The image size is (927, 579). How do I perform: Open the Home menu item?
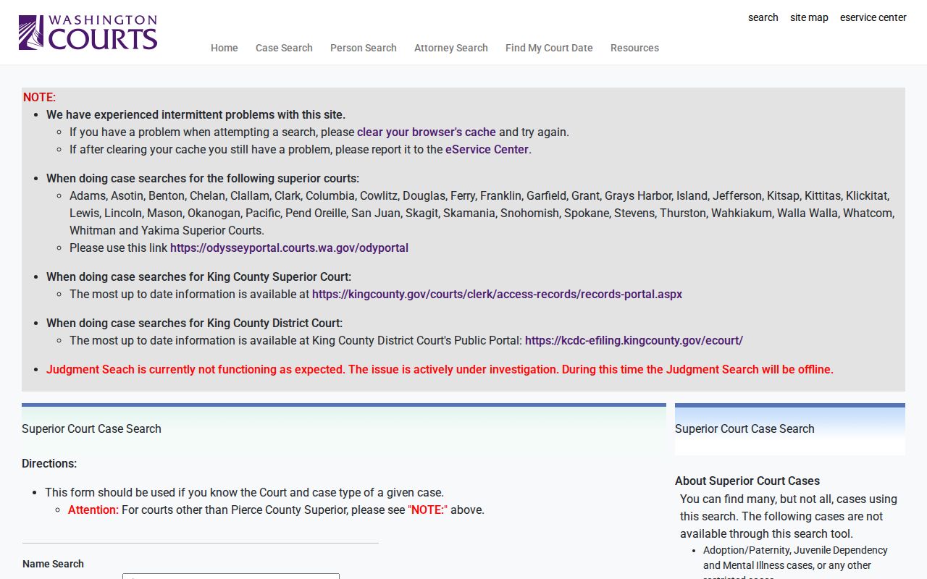pos(225,48)
